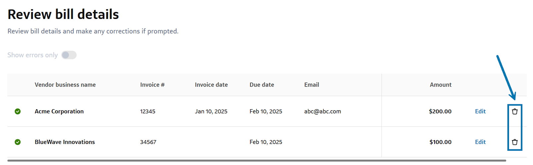Open Edit link for Acme Corporation bill

coord(480,112)
